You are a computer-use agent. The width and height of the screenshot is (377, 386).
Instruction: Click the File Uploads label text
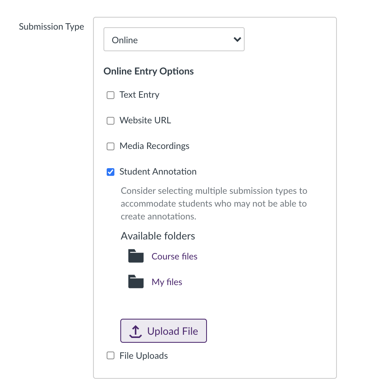(144, 356)
